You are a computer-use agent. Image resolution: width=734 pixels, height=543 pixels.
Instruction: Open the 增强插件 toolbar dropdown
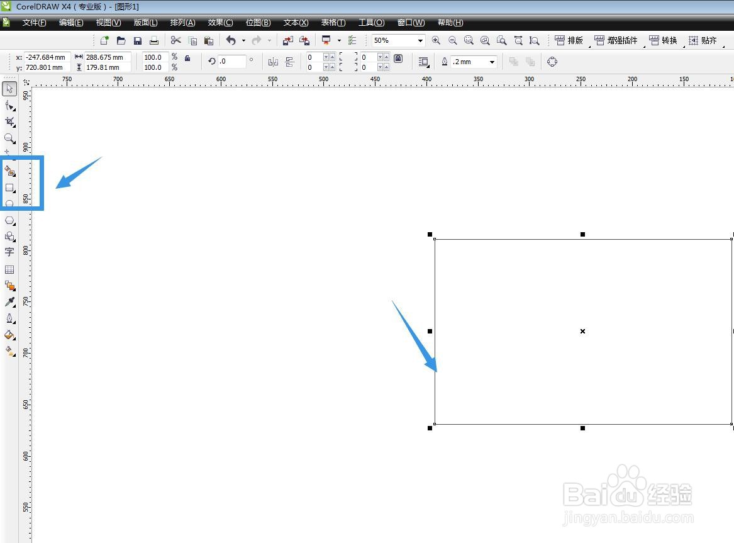[x=616, y=41]
